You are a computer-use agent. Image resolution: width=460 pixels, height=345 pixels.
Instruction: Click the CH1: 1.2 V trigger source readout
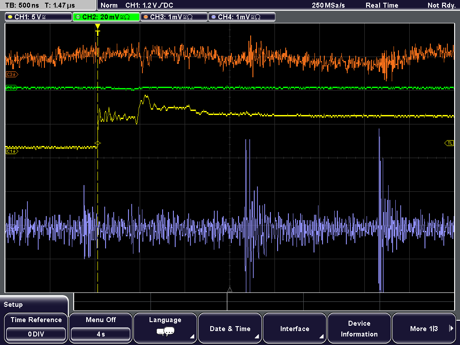pyautogui.click(x=149, y=5)
